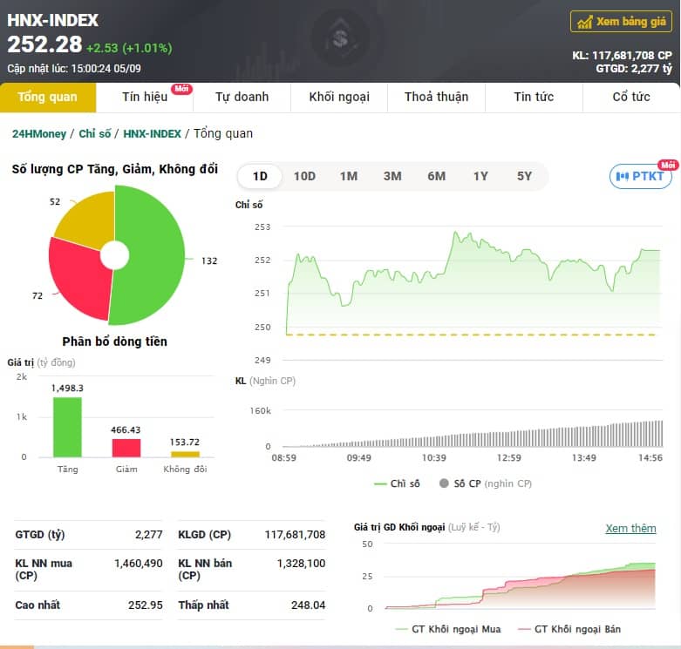The height and width of the screenshot is (649, 681).
Task: Select the 1Y chart range
Action: click(480, 176)
